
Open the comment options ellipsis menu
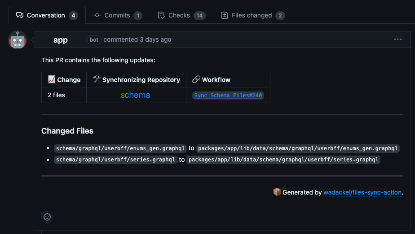(x=398, y=39)
